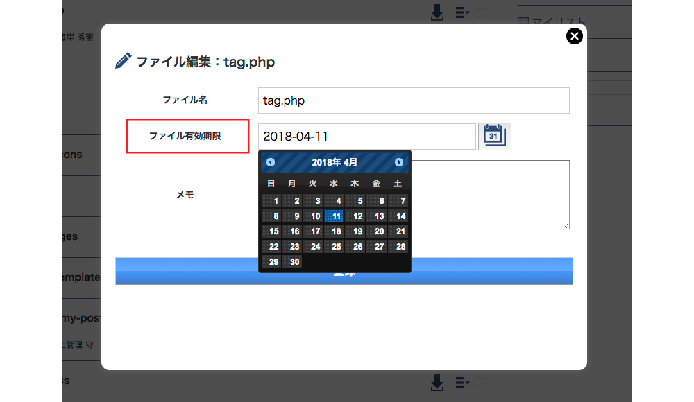
Task: Click the pencil edit icon in title
Action: [x=124, y=60]
